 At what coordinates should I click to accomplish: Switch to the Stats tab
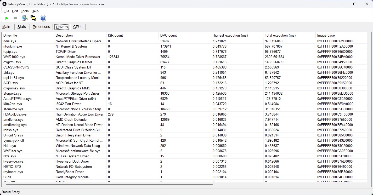(22, 27)
